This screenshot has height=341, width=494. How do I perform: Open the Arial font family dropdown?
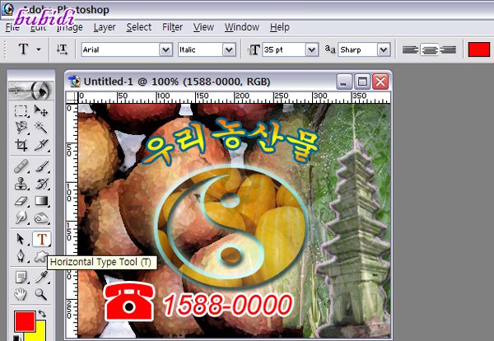[x=165, y=49]
